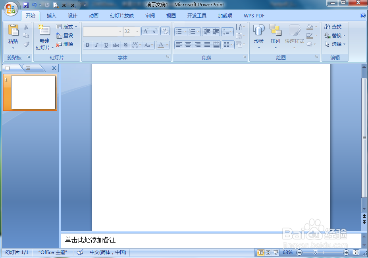Increase list indent level
Image resolution: width=368 pixels, height=258 pixels.
pos(216,31)
